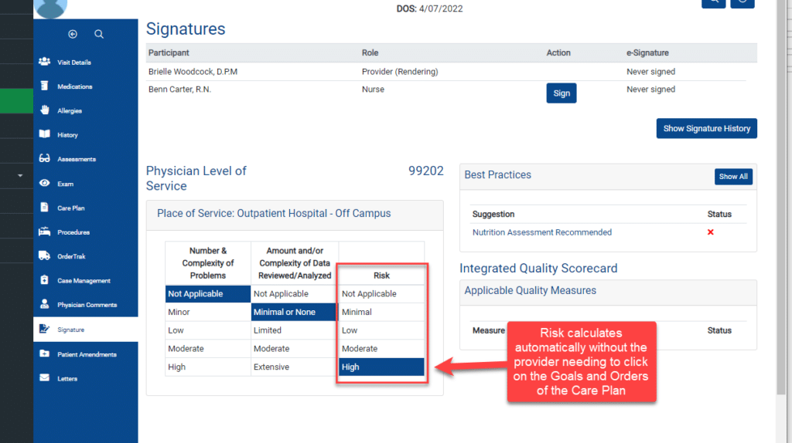792x443 pixels.
Task: Open Care Plan in sidebar
Action: click(70, 208)
